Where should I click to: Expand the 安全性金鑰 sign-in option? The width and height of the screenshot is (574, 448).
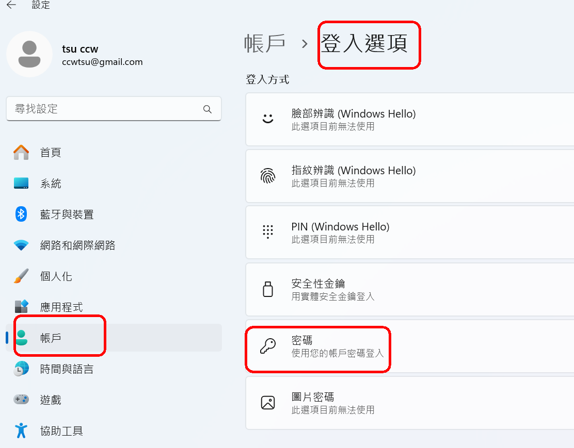coord(408,289)
